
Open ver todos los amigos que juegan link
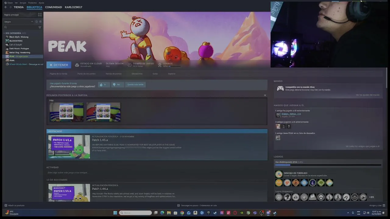click(x=363, y=146)
